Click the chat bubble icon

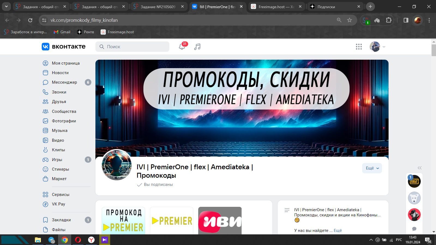[x=414, y=229]
